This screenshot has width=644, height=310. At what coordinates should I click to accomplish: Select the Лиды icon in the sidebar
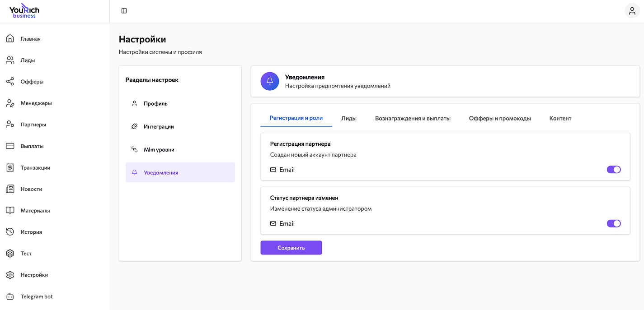(10, 60)
